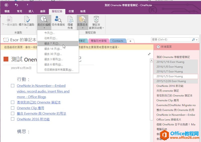This screenshot has width=201, height=142.
Task: Check the 寄信到自己的 Onenote 筆記本 checkbox
Action: click(13, 102)
